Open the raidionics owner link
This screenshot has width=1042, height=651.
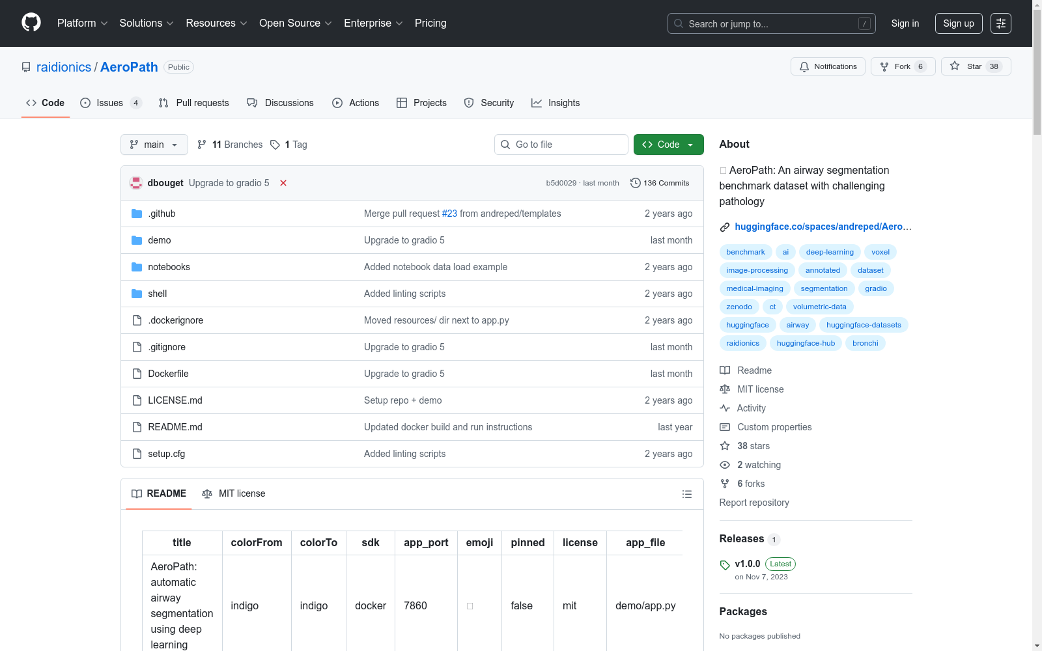[64, 67]
